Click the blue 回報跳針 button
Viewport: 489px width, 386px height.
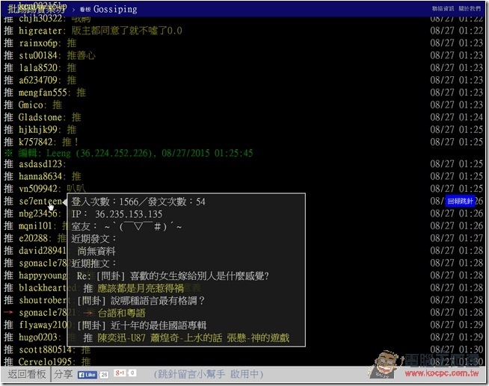tap(460, 201)
